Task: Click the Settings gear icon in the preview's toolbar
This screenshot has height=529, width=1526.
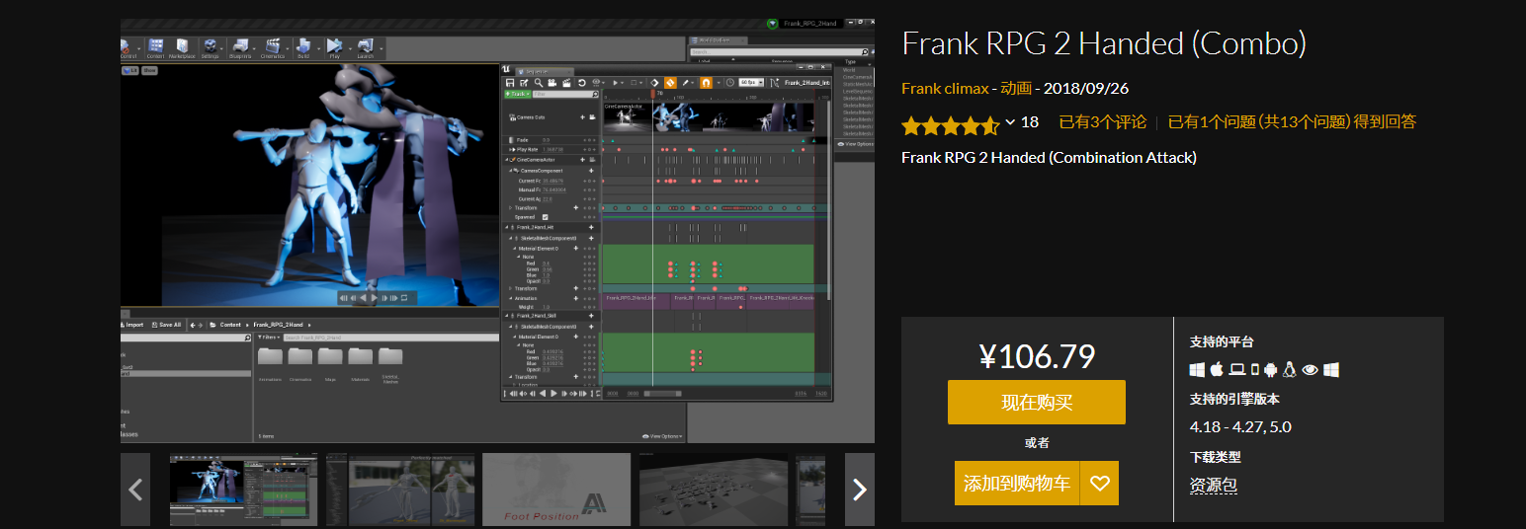Action: pyautogui.click(x=210, y=47)
